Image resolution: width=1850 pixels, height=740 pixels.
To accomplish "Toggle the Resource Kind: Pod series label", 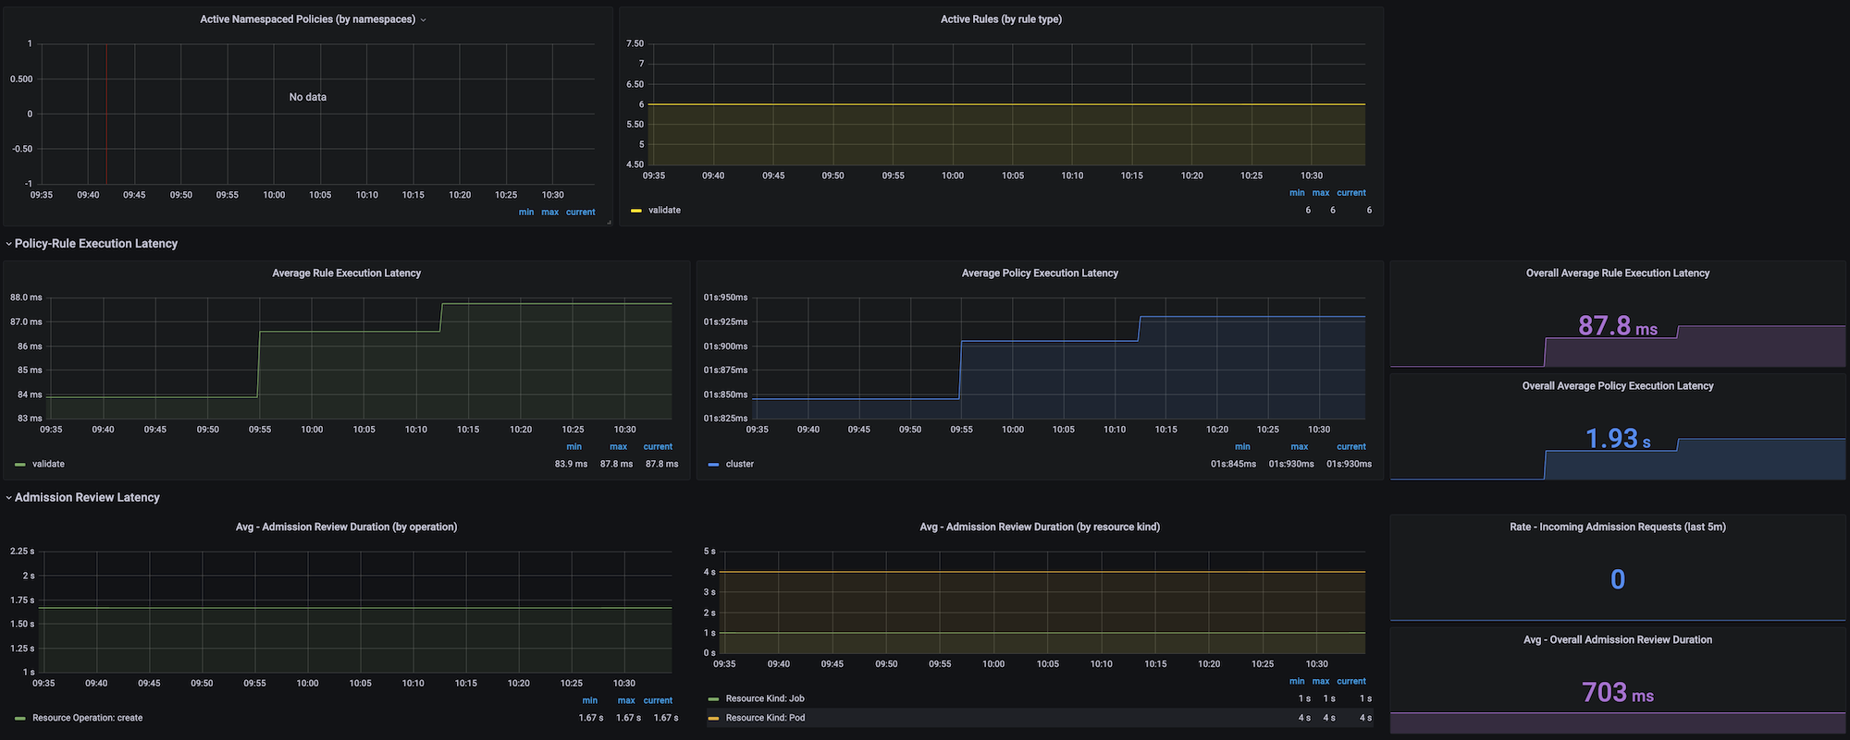I will pyautogui.click(x=766, y=718).
